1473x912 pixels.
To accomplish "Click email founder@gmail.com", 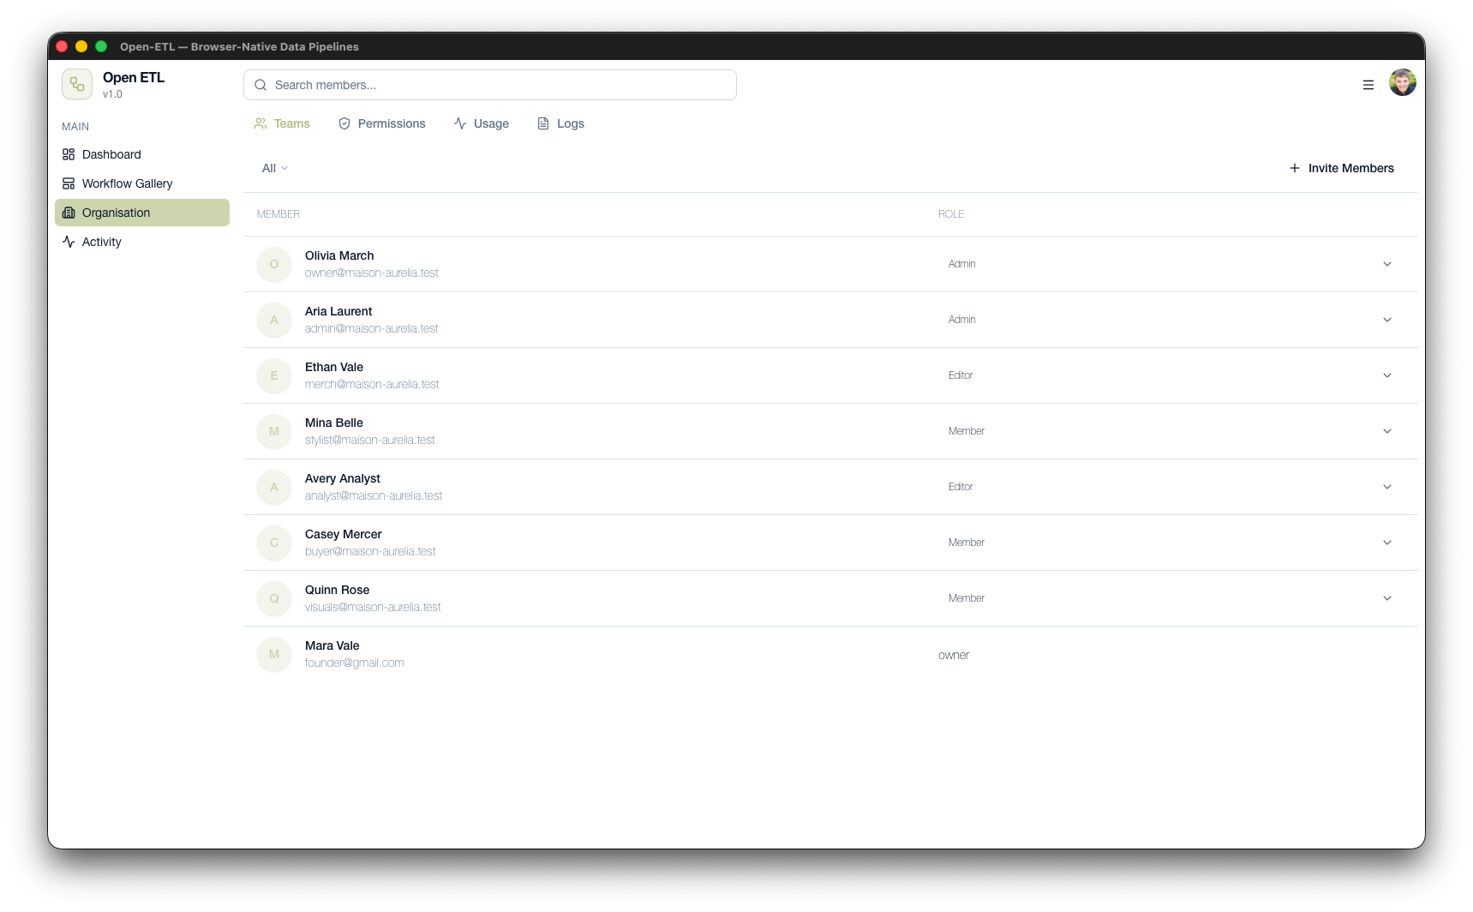I will pos(355,663).
